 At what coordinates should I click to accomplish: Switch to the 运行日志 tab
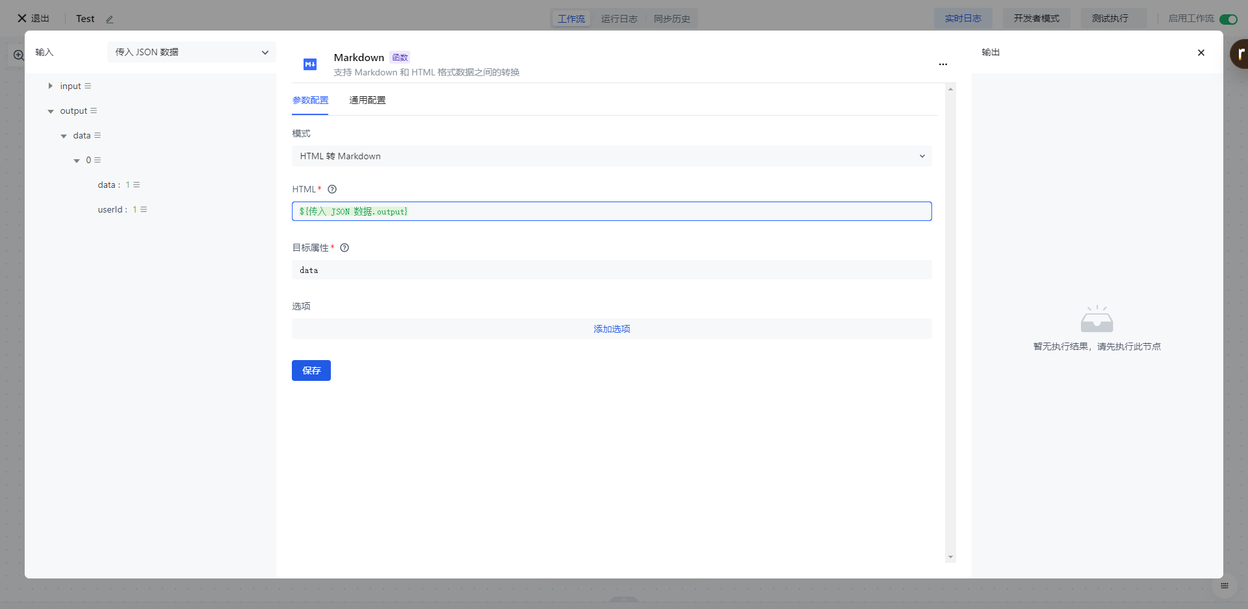point(619,19)
